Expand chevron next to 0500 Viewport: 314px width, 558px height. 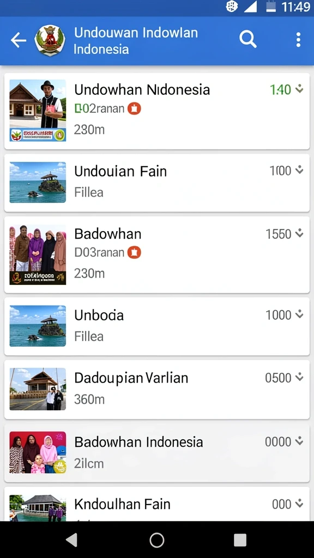tap(299, 377)
